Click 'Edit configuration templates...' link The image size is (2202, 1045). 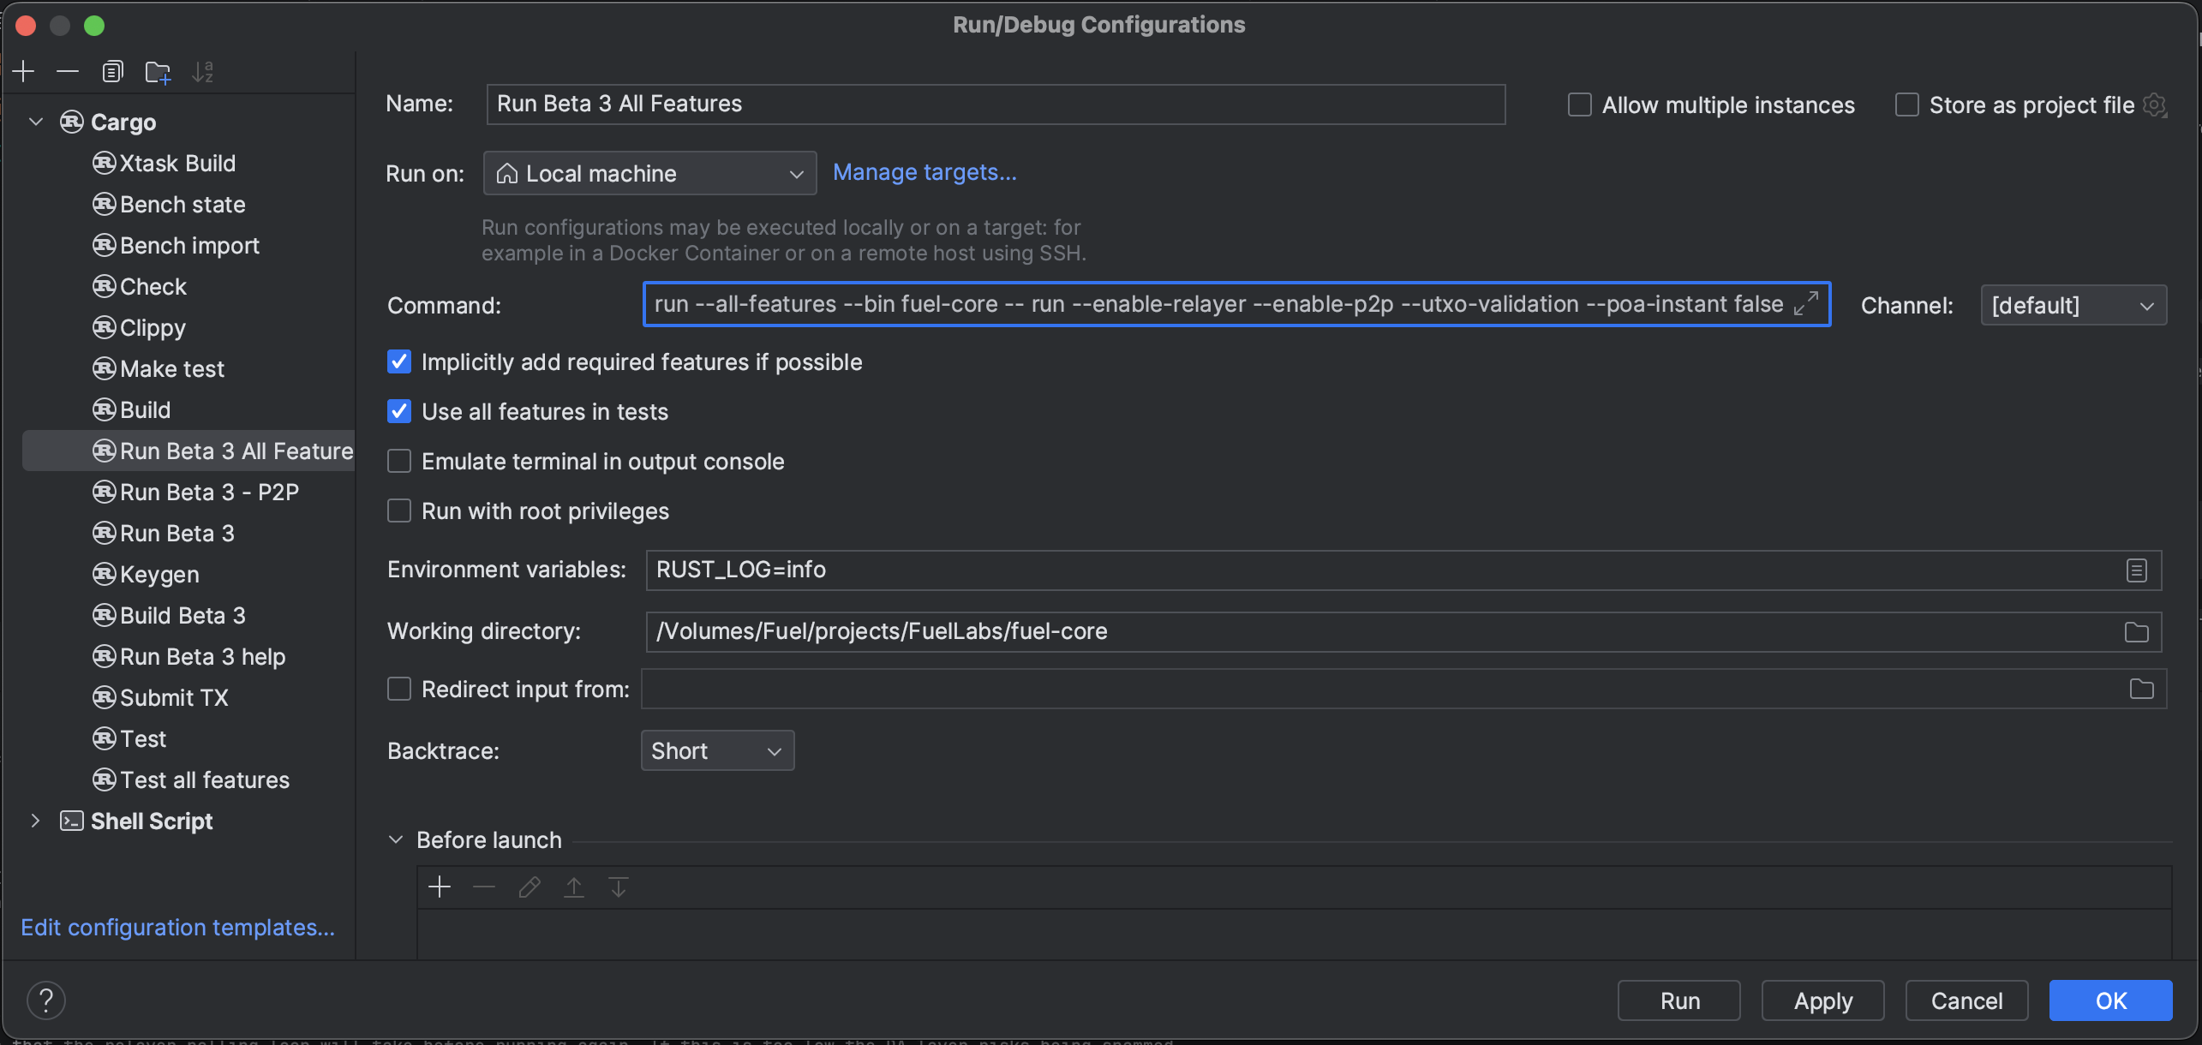(x=177, y=927)
